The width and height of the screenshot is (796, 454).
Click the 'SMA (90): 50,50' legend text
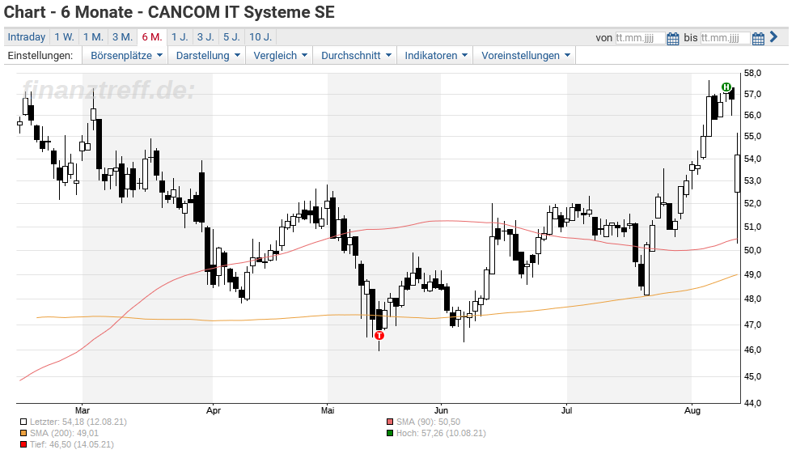[428, 422]
